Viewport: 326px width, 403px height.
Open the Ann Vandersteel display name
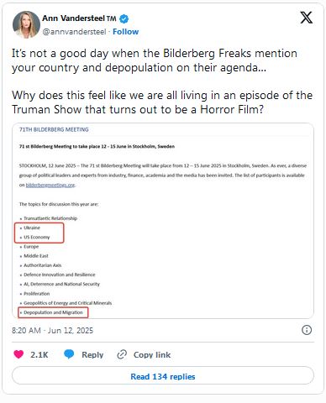(79, 18)
